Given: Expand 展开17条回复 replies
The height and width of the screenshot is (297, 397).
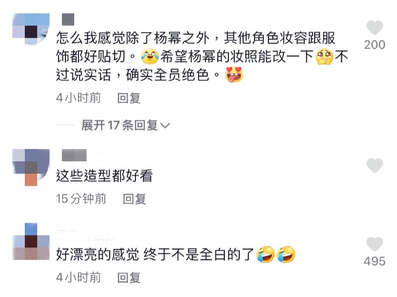Looking at the screenshot, I should [126, 125].
